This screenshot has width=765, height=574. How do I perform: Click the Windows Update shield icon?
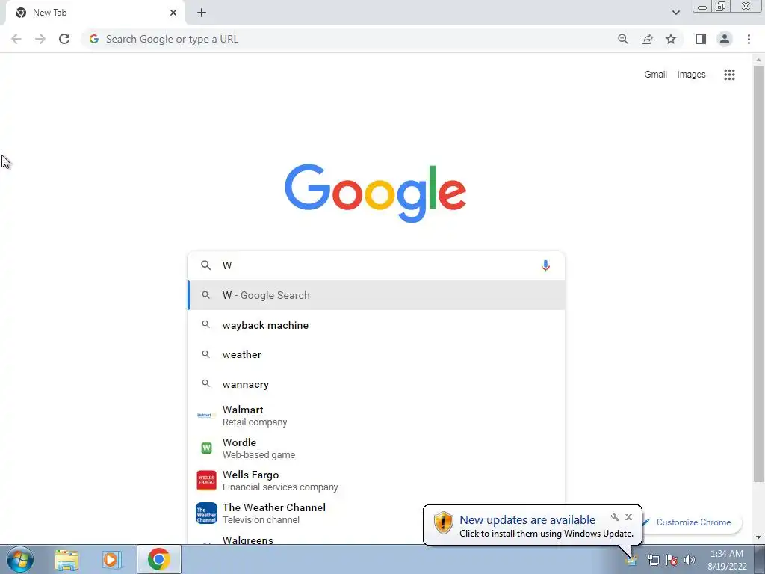(x=444, y=522)
